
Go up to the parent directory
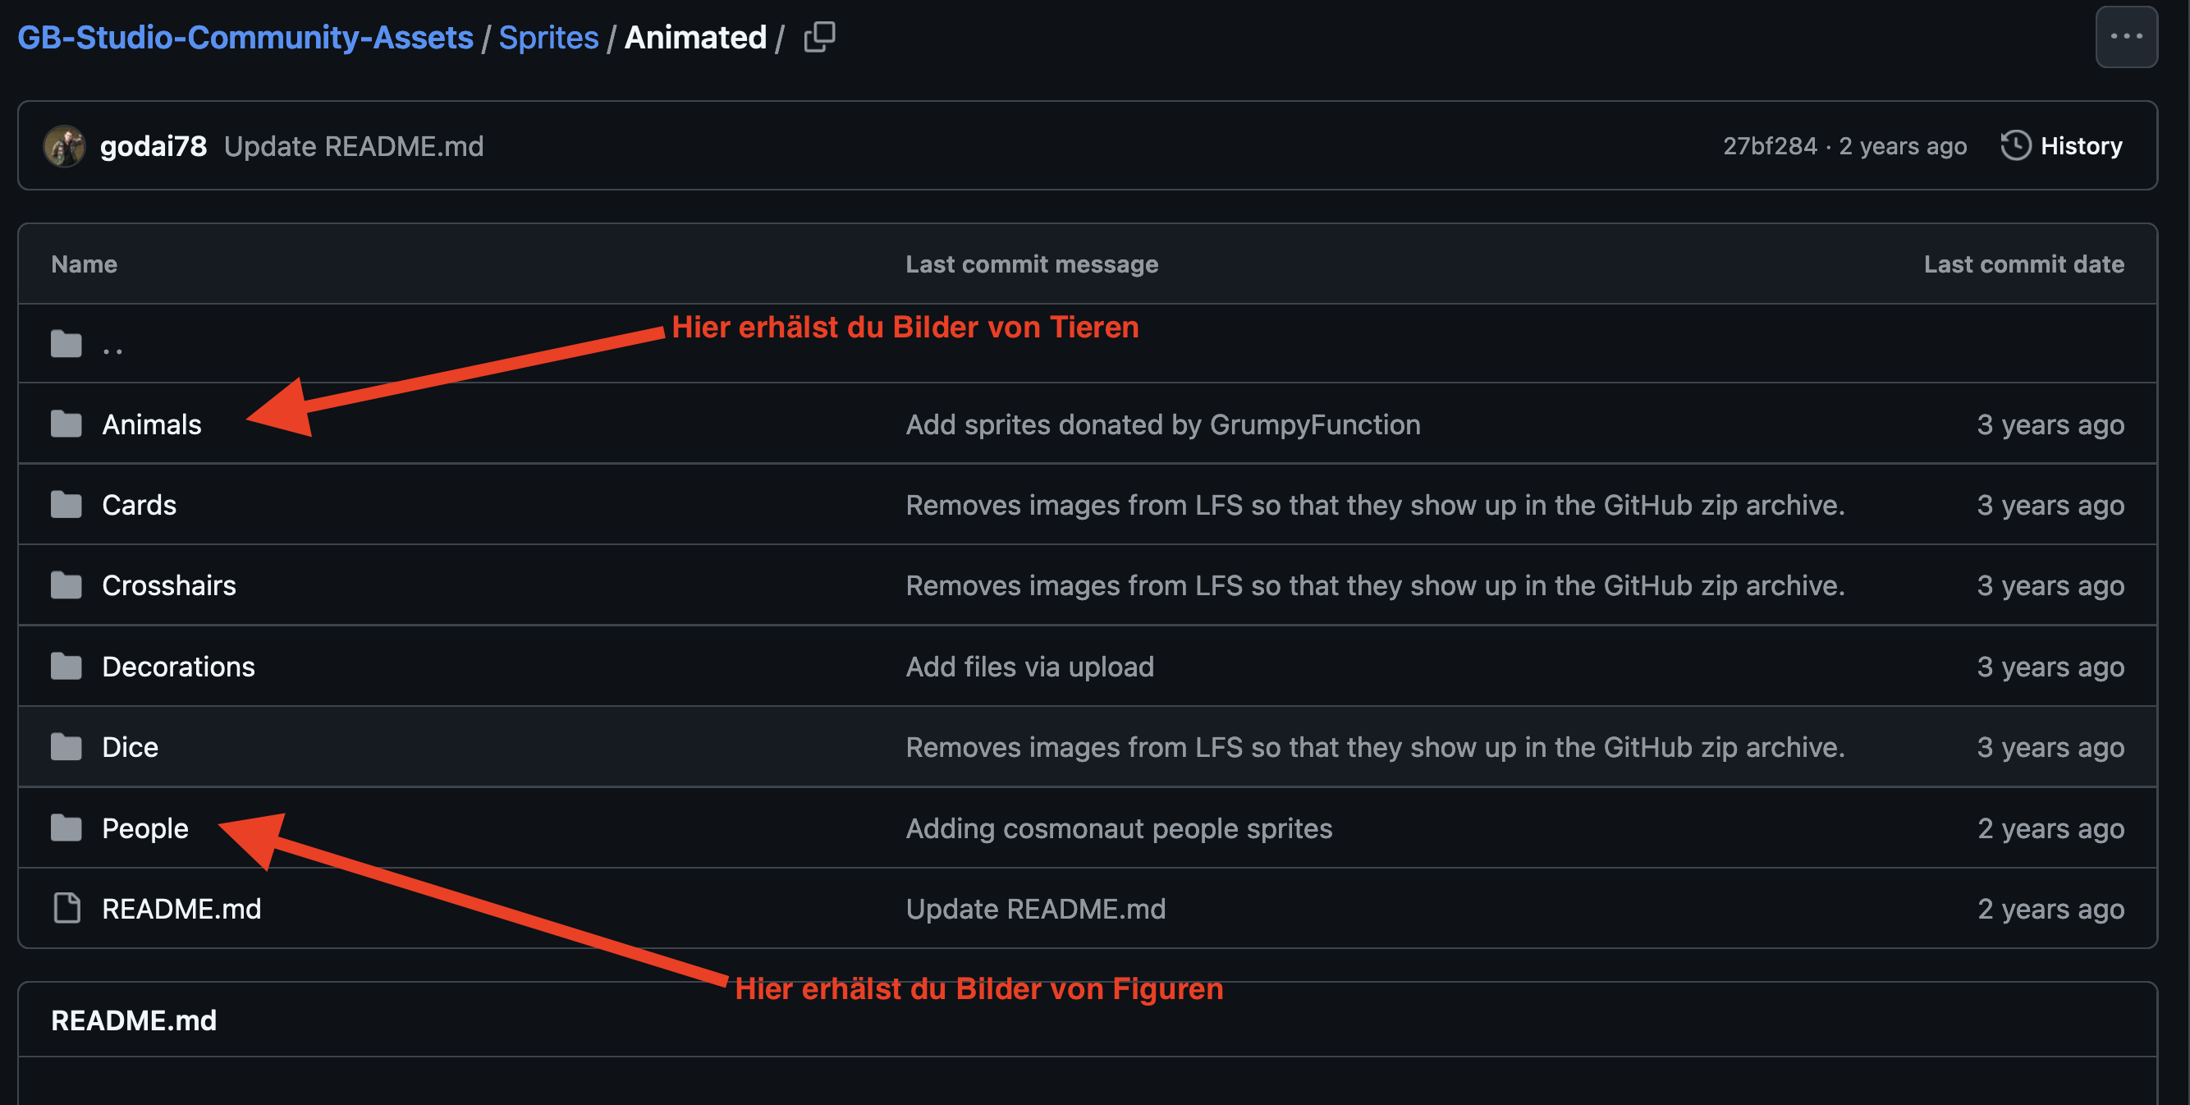tap(112, 345)
